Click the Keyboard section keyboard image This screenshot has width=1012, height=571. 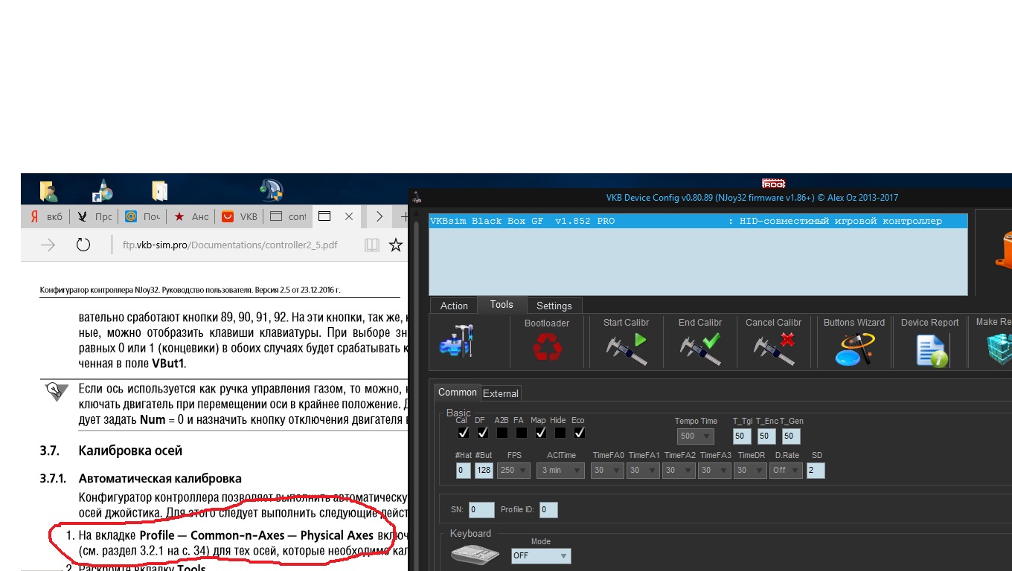click(x=475, y=555)
